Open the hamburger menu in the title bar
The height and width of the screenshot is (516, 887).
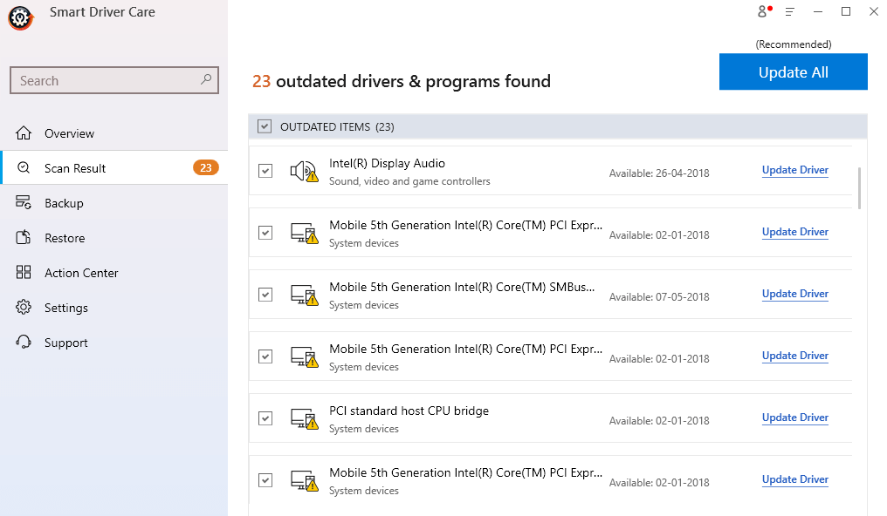click(x=788, y=11)
